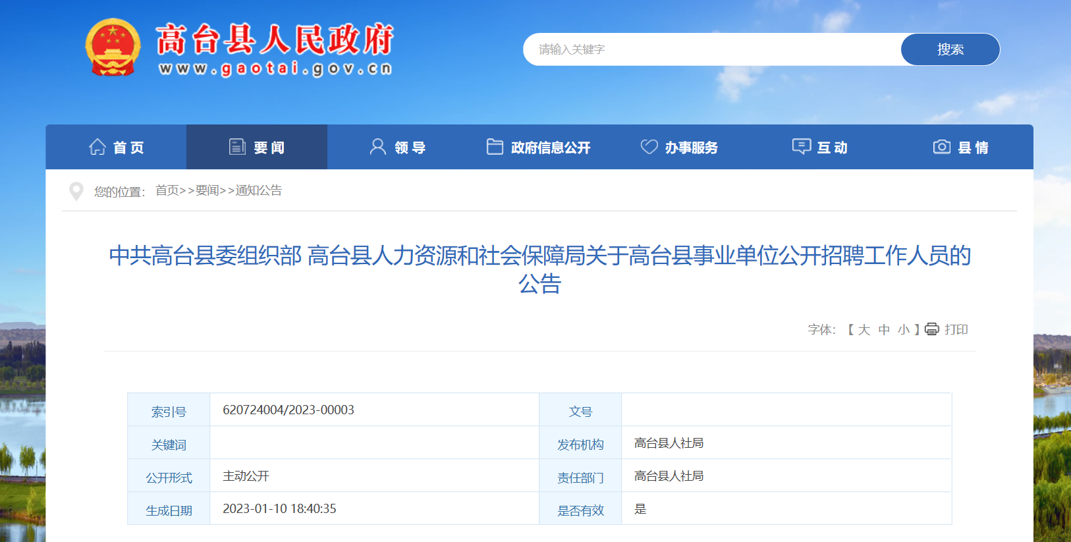Image resolution: width=1071 pixels, height=542 pixels.
Task: Set font size to 小
Action: click(x=904, y=329)
